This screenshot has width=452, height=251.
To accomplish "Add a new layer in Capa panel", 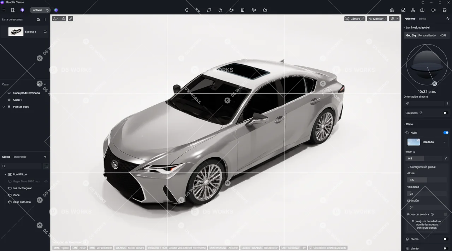I will [x=39, y=84].
